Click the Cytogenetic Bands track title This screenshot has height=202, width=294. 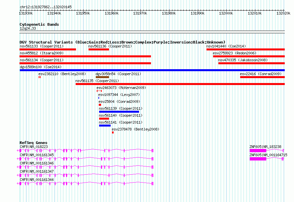pyautogui.click(x=39, y=24)
